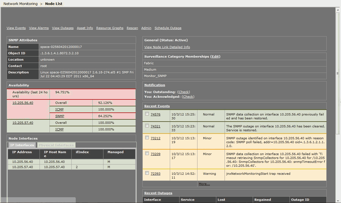
Task: Open the View Events page
Action: 16,28
